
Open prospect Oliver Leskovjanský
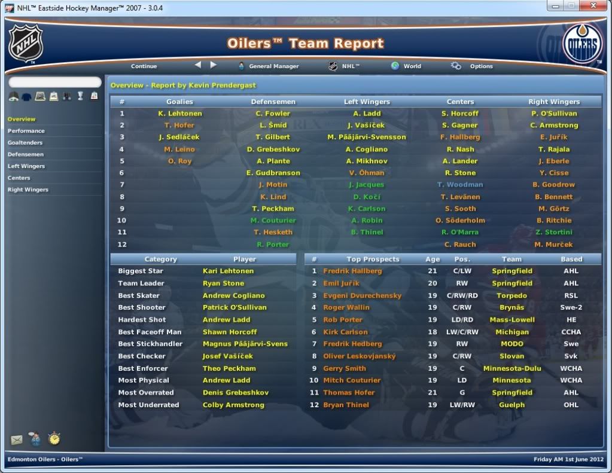click(360, 356)
